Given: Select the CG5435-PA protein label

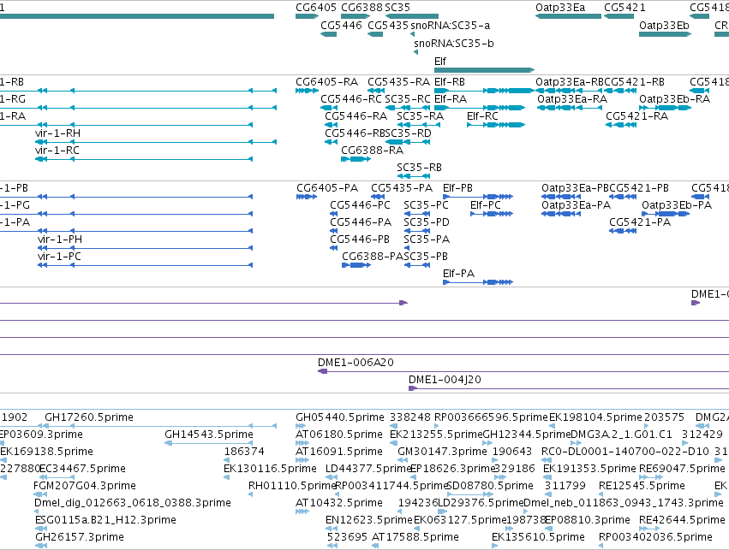Looking at the screenshot, I should click(x=402, y=188).
